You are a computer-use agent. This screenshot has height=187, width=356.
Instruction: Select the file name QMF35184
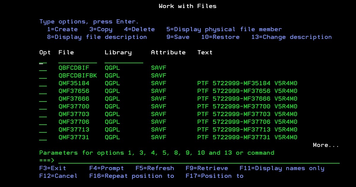74,83
